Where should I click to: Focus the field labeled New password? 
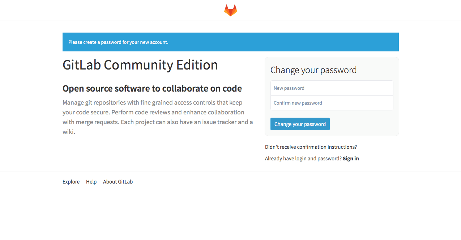point(332,88)
